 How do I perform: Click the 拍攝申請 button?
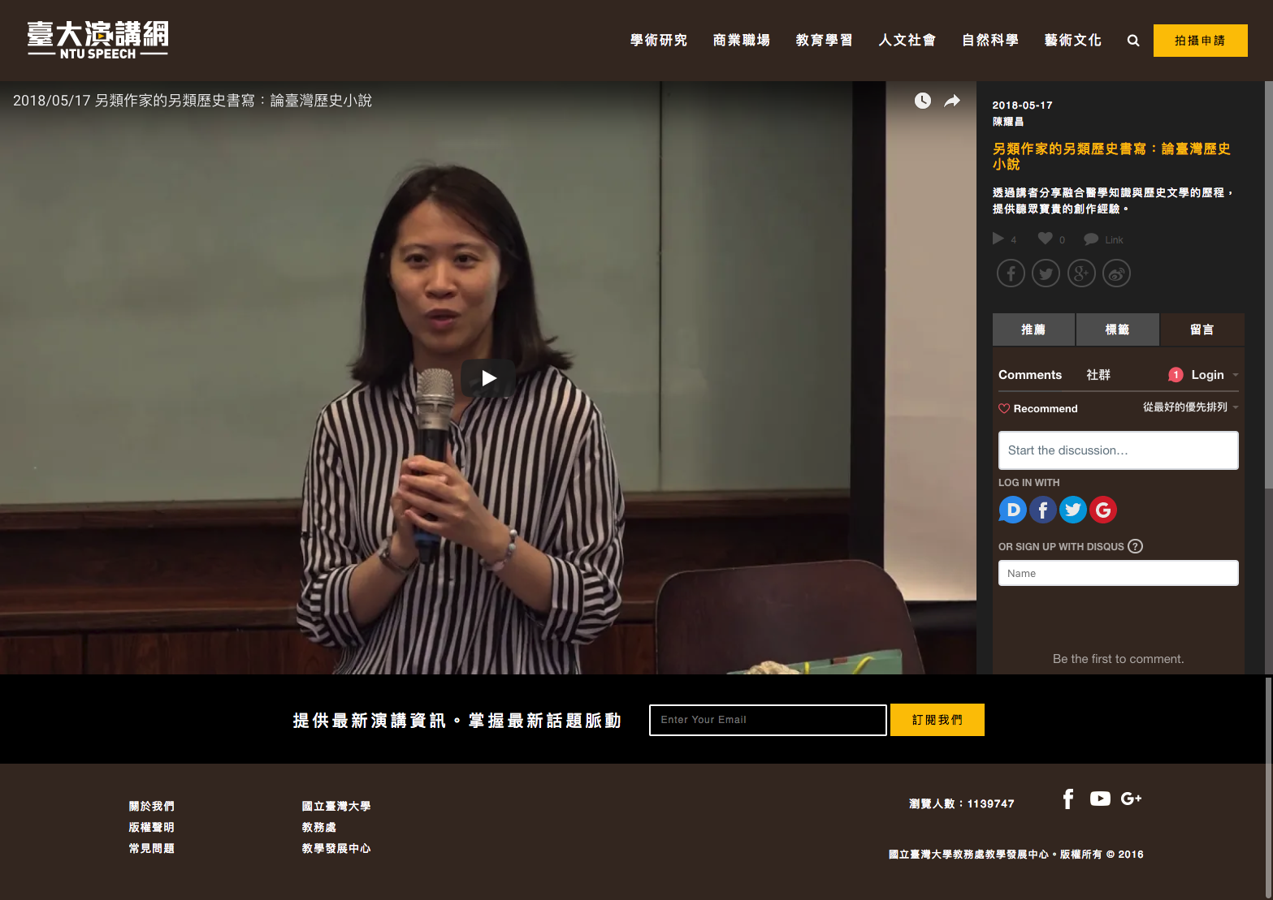pyautogui.click(x=1200, y=41)
